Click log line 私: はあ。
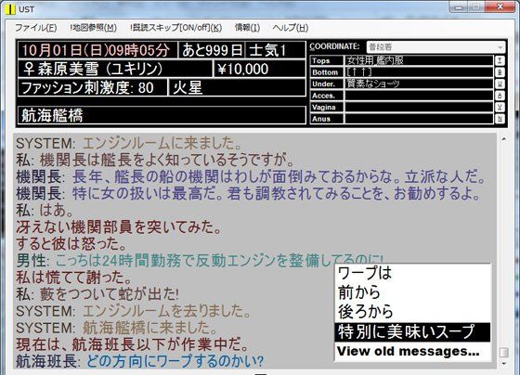The image size is (520, 375). tap(45, 210)
